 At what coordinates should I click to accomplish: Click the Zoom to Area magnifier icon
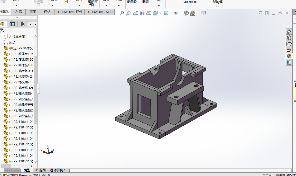[x=129, y=13]
